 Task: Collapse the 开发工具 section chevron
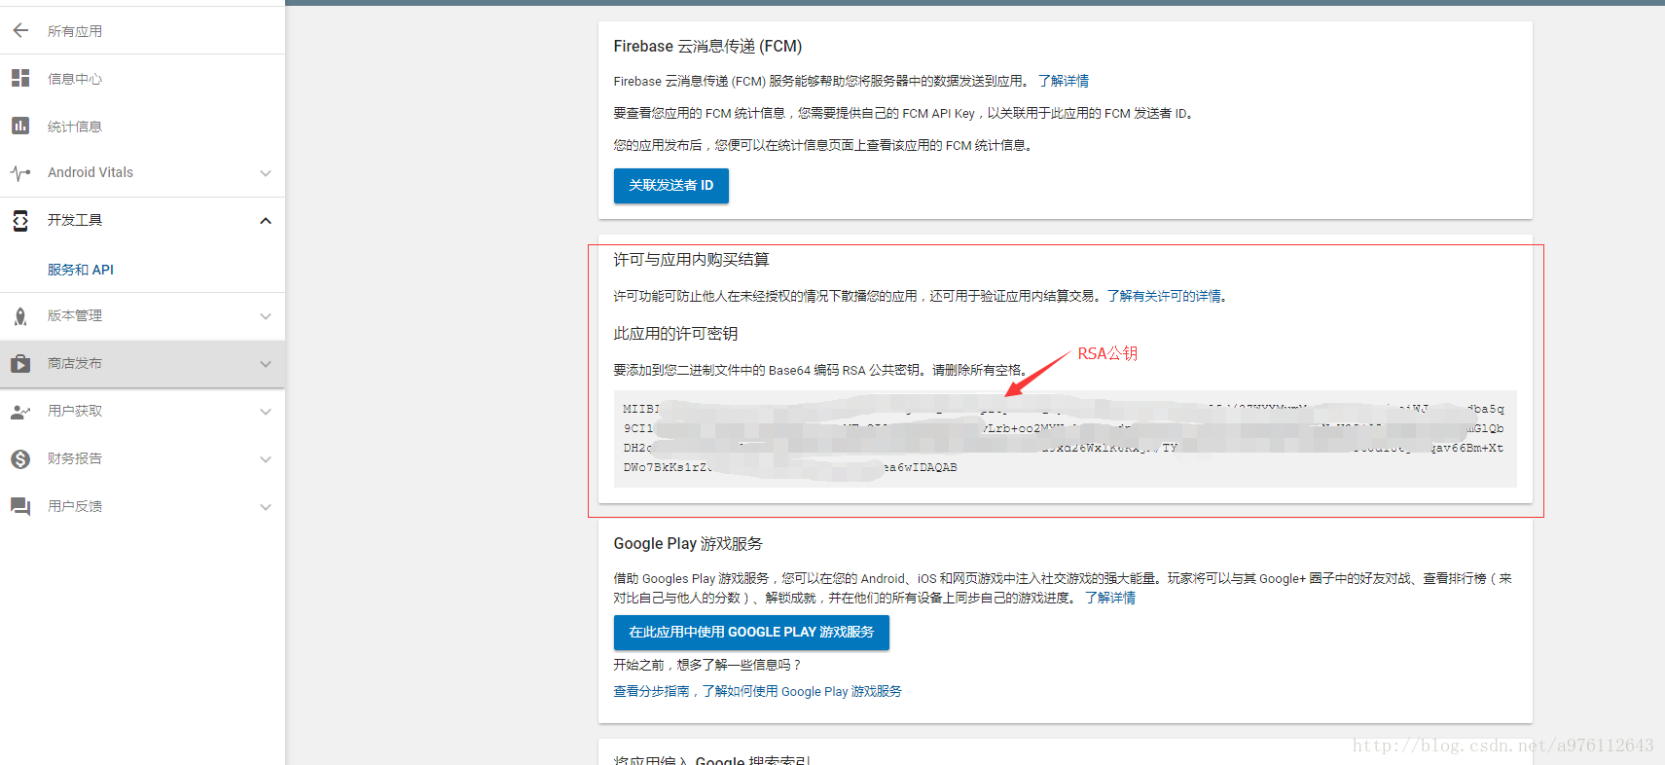click(x=266, y=221)
